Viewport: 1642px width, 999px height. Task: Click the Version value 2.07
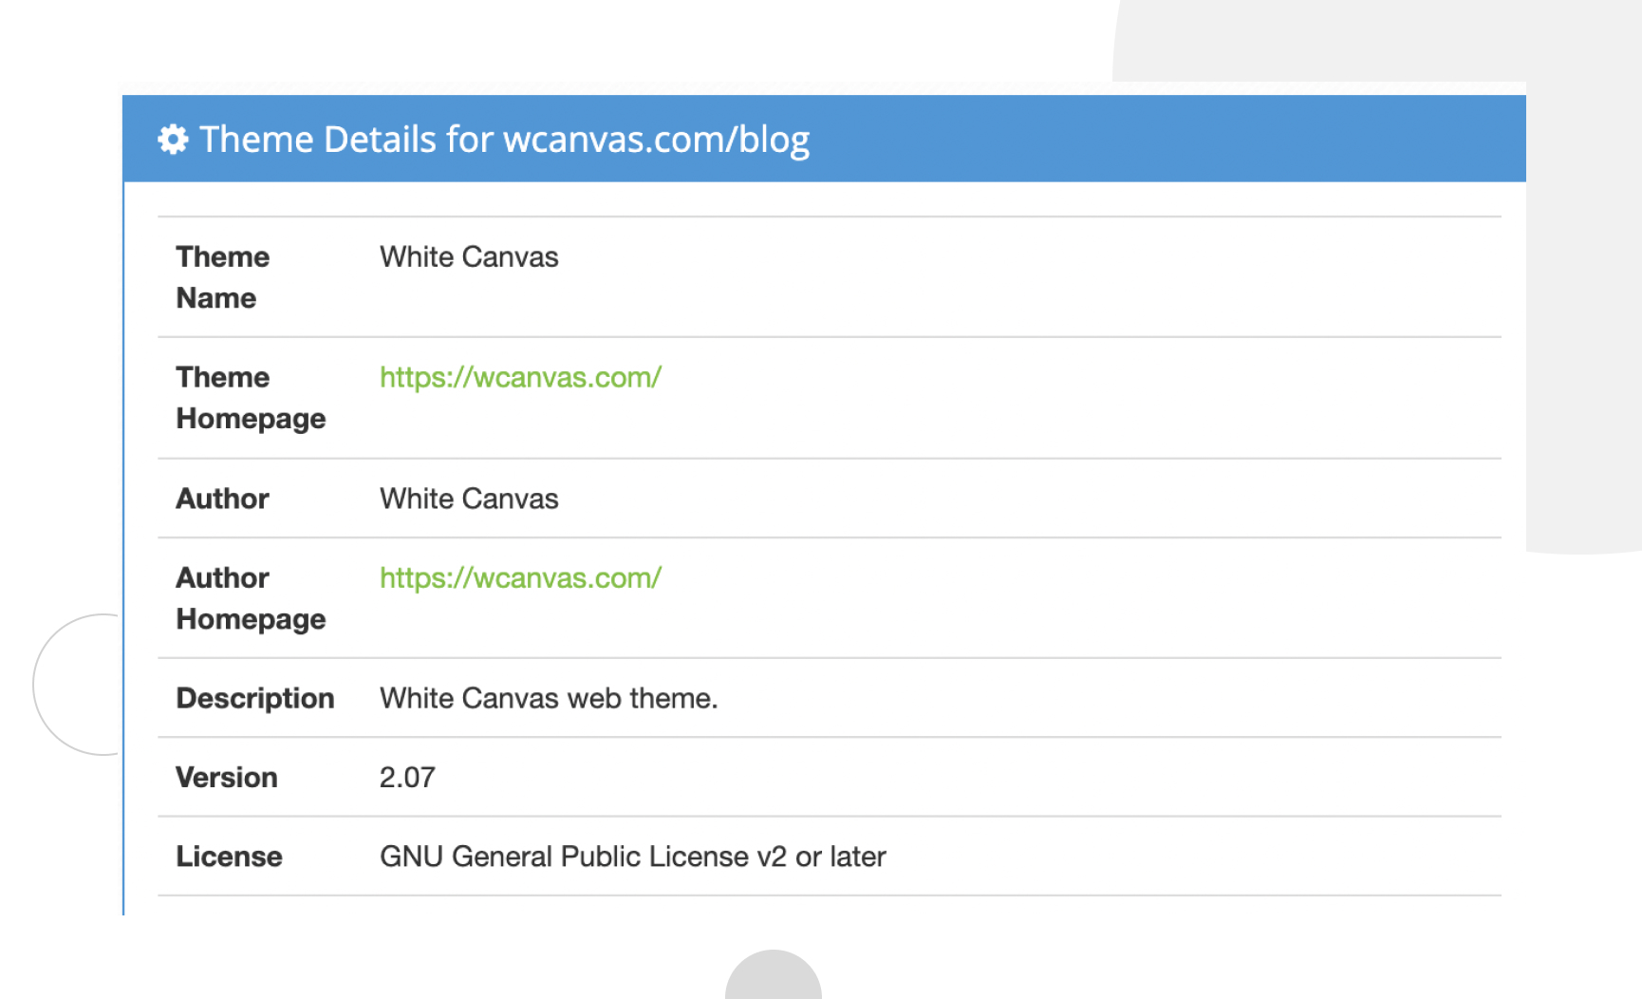[x=406, y=777]
